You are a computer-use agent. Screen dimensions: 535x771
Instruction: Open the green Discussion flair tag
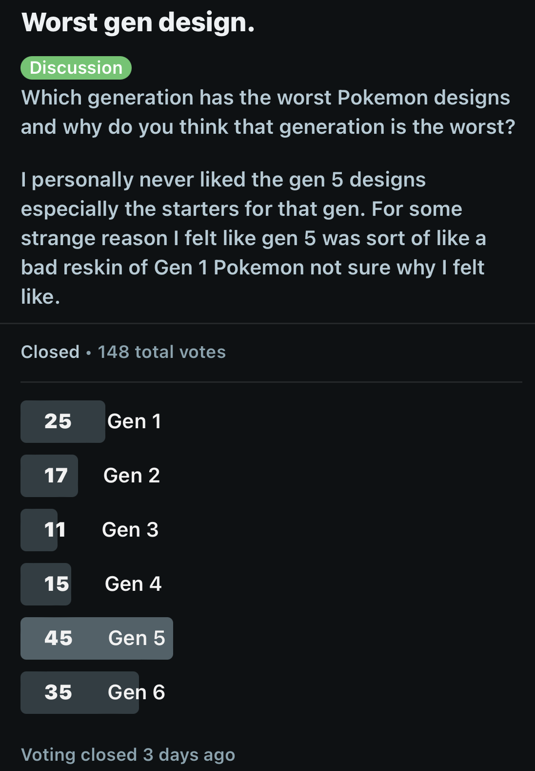coord(76,68)
